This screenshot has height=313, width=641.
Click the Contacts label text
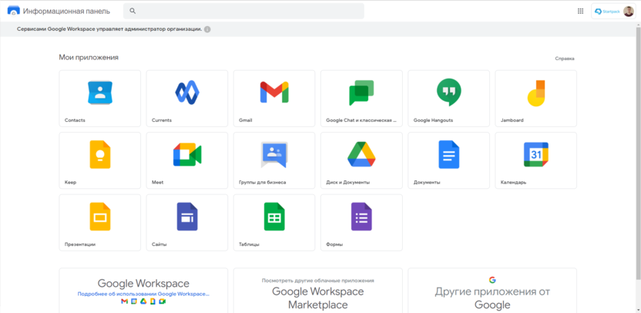coord(75,120)
